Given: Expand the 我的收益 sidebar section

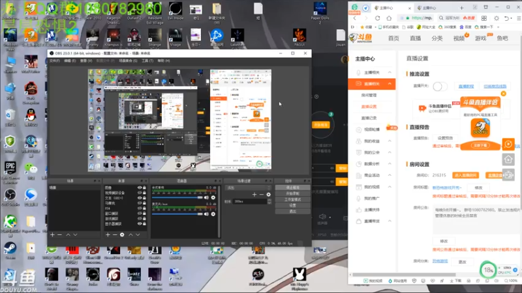Looking at the screenshot, I should [390, 141].
